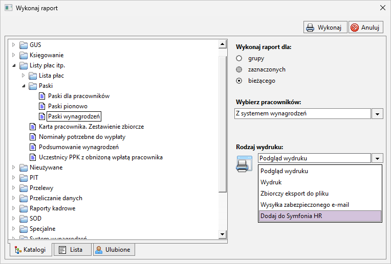Expand the Lista płac subfolder
Viewport: 391px width, 264px height.
pos(23,76)
